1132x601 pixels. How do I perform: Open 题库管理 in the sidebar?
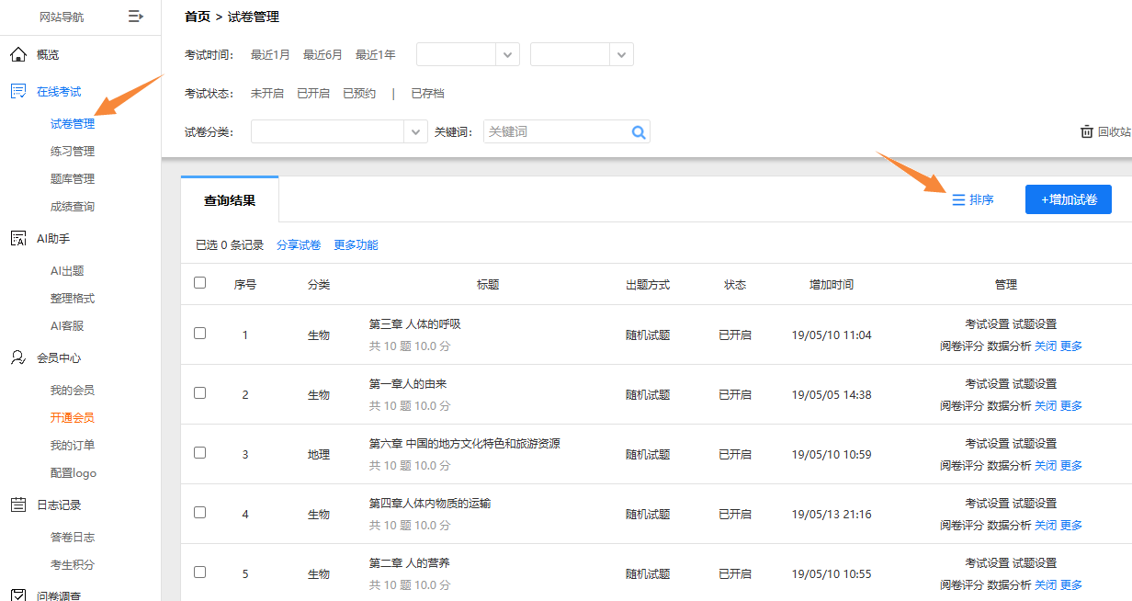(x=73, y=179)
